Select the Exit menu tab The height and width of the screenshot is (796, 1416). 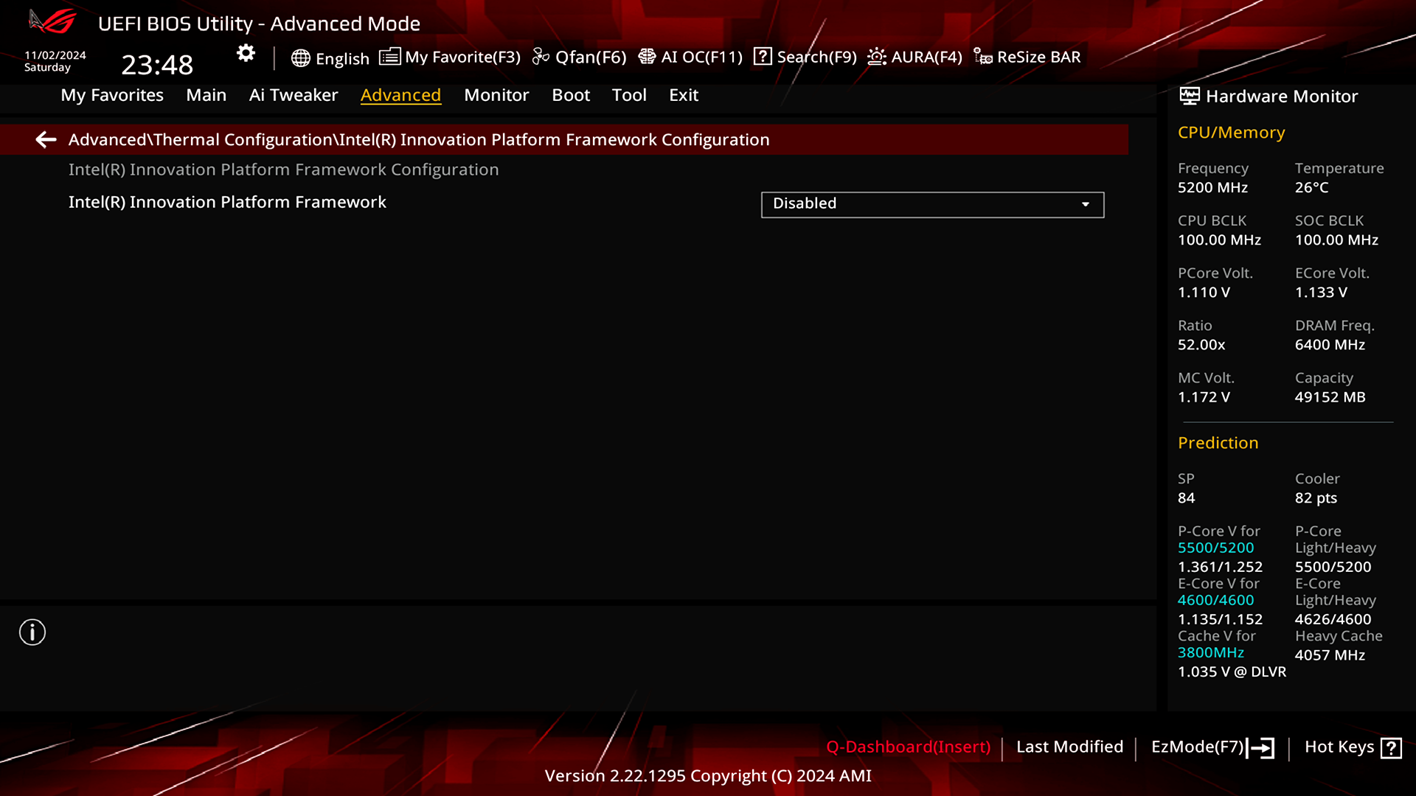[683, 95]
